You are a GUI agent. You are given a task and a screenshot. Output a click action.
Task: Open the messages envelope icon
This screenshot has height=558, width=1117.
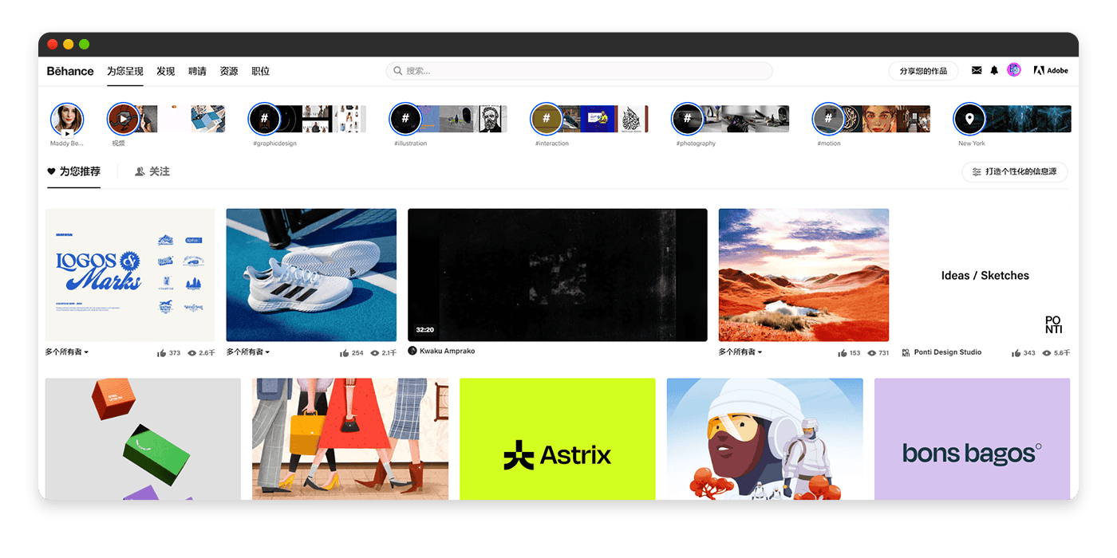point(977,70)
